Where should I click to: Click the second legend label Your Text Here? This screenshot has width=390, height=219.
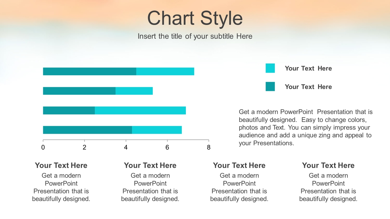(x=308, y=87)
